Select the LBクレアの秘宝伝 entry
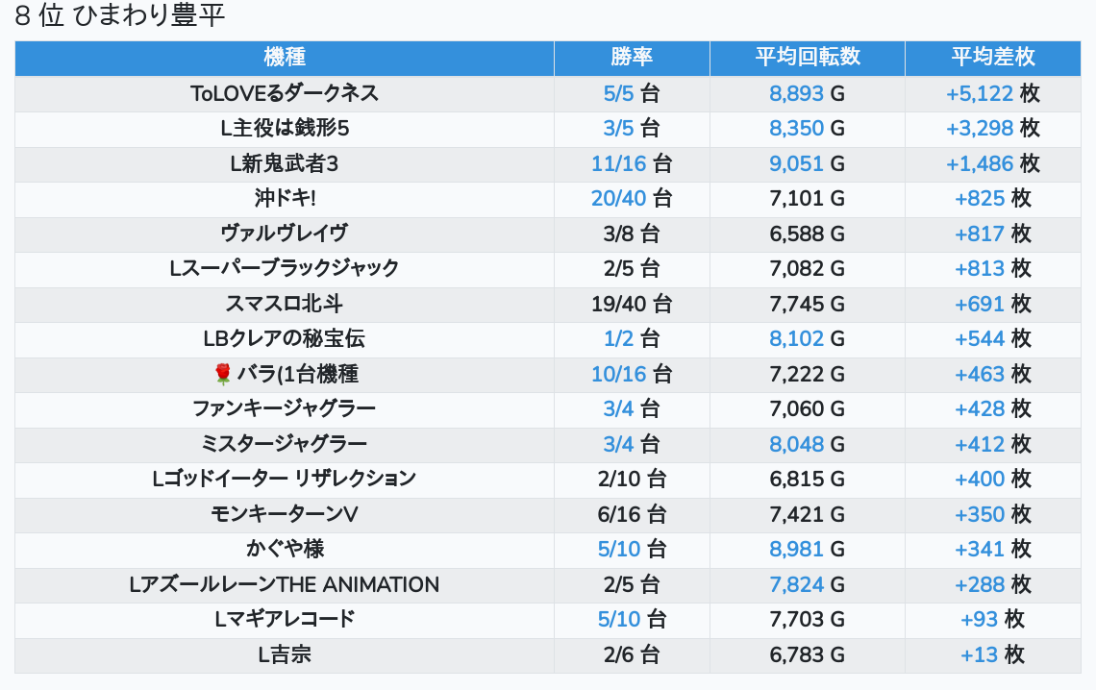The height and width of the screenshot is (690, 1096). [x=285, y=338]
